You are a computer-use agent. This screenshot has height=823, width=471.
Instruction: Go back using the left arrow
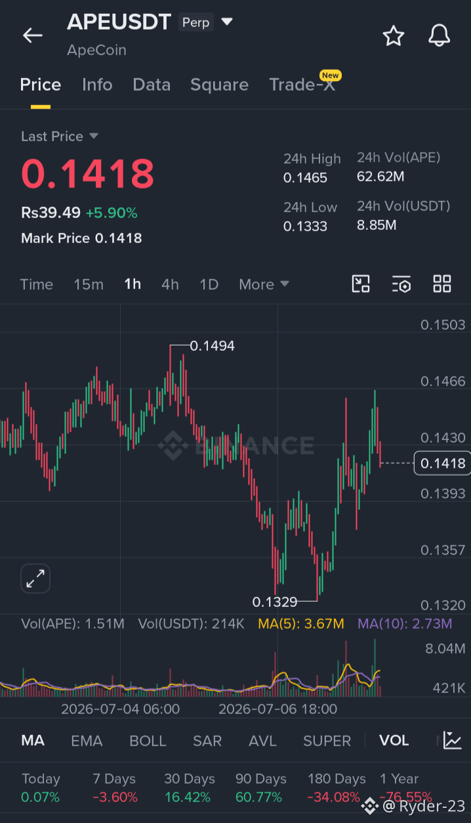click(32, 35)
